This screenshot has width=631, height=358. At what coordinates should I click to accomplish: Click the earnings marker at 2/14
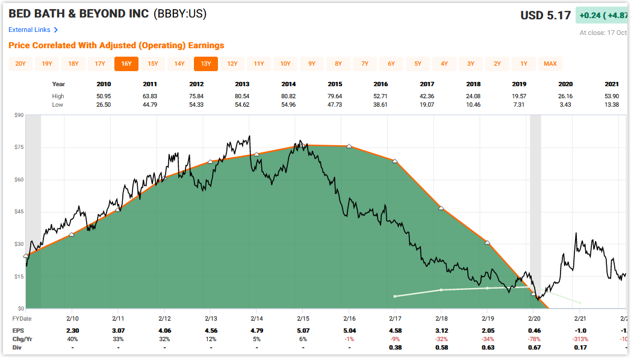pyautogui.click(x=256, y=154)
